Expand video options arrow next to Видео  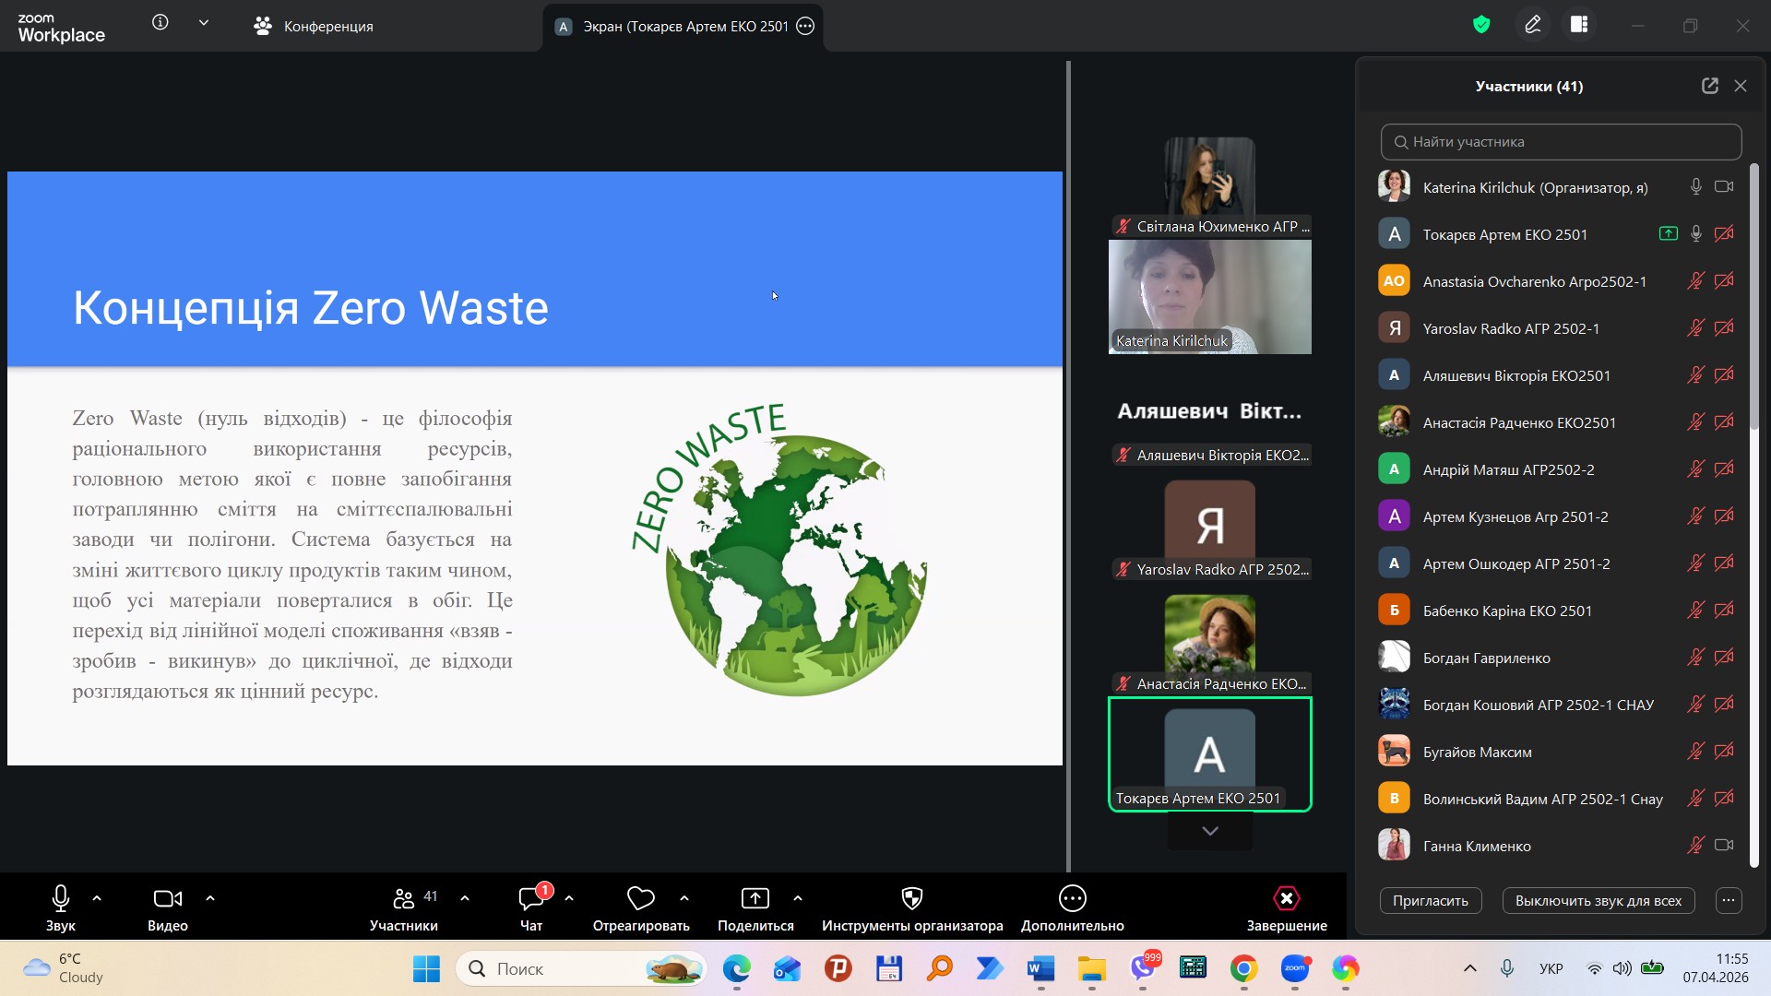tap(210, 898)
